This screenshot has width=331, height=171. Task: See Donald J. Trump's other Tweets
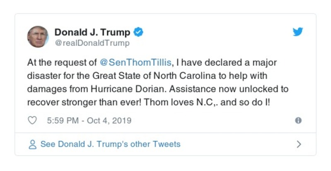pyautogui.click(x=110, y=145)
